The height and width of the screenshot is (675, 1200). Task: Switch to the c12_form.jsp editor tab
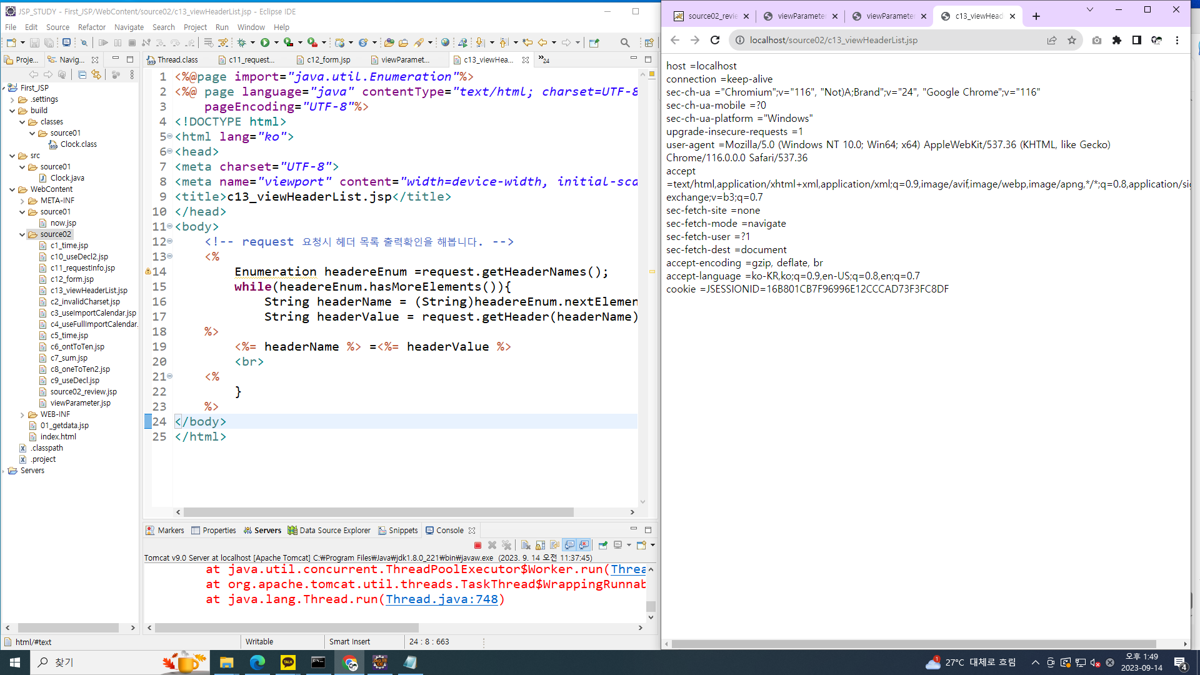point(328,60)
